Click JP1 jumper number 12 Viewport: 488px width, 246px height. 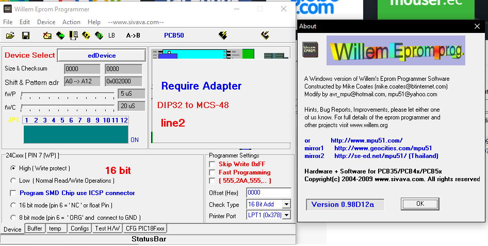coord(124,120)
